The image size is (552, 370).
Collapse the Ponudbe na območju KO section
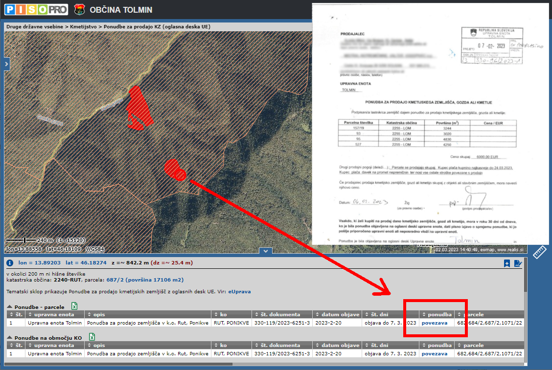10,338
